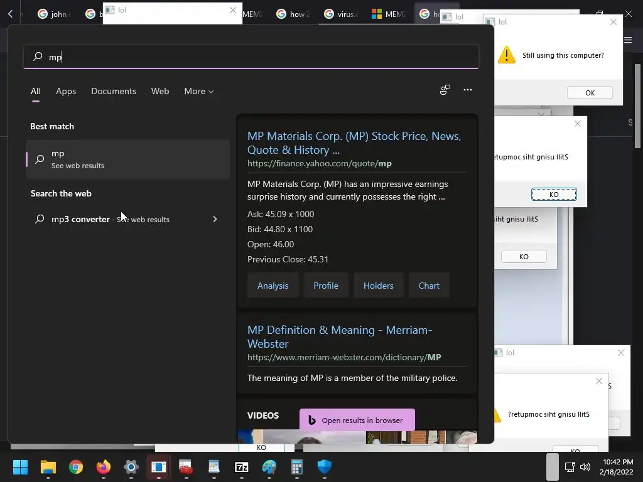Screen dimensions: 643x482
Task: Click the 'Open: 46.00' text
Action: tap(271, 244)
